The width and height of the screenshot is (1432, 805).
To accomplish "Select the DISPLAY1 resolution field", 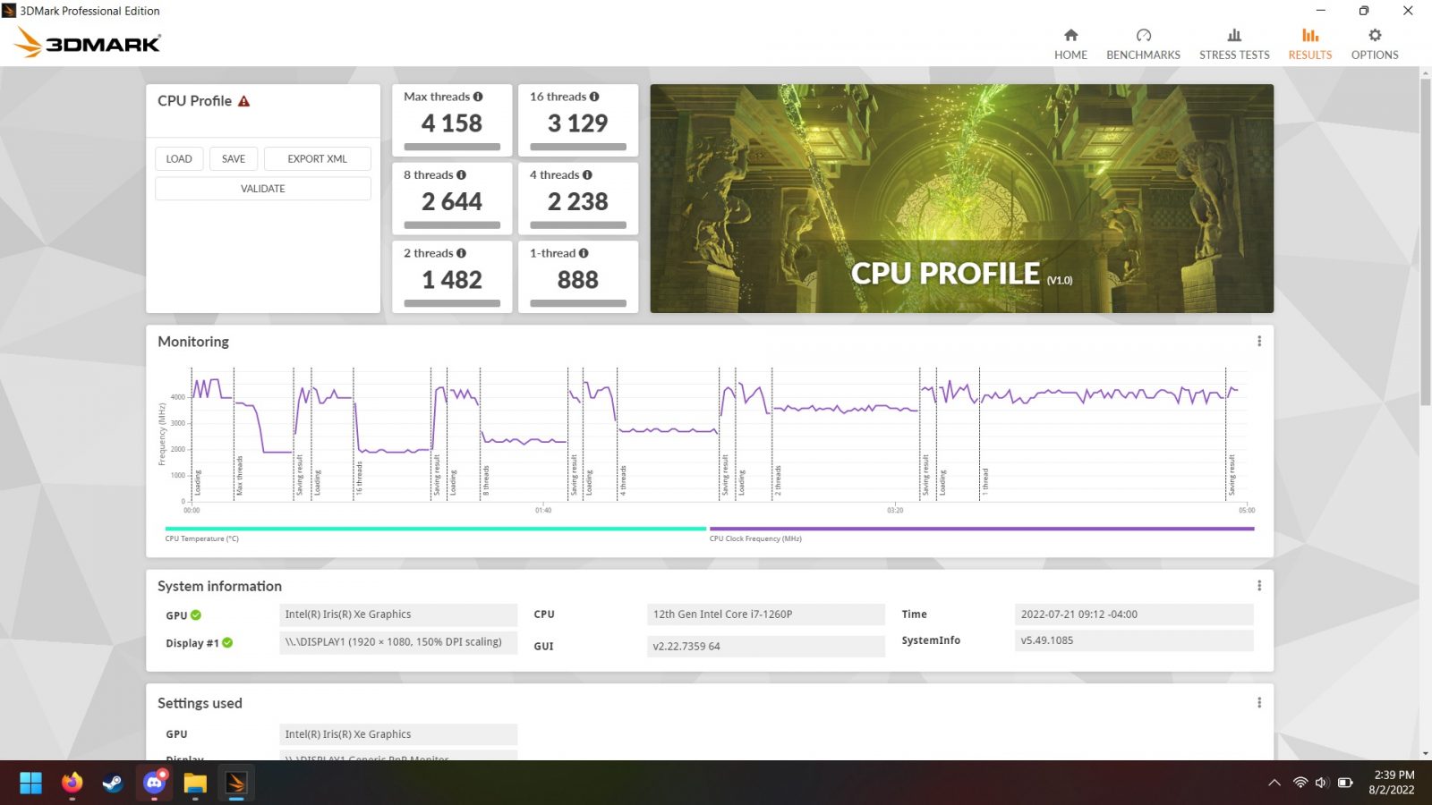I will (x=398, y=642).
